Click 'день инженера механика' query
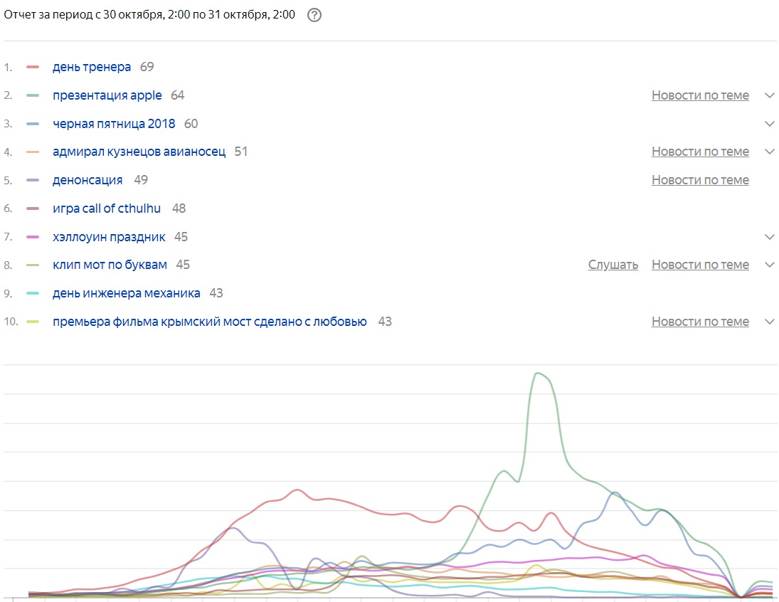Viewport: 779px width, 602px height. pyautogui.click(x=127, y=293)
